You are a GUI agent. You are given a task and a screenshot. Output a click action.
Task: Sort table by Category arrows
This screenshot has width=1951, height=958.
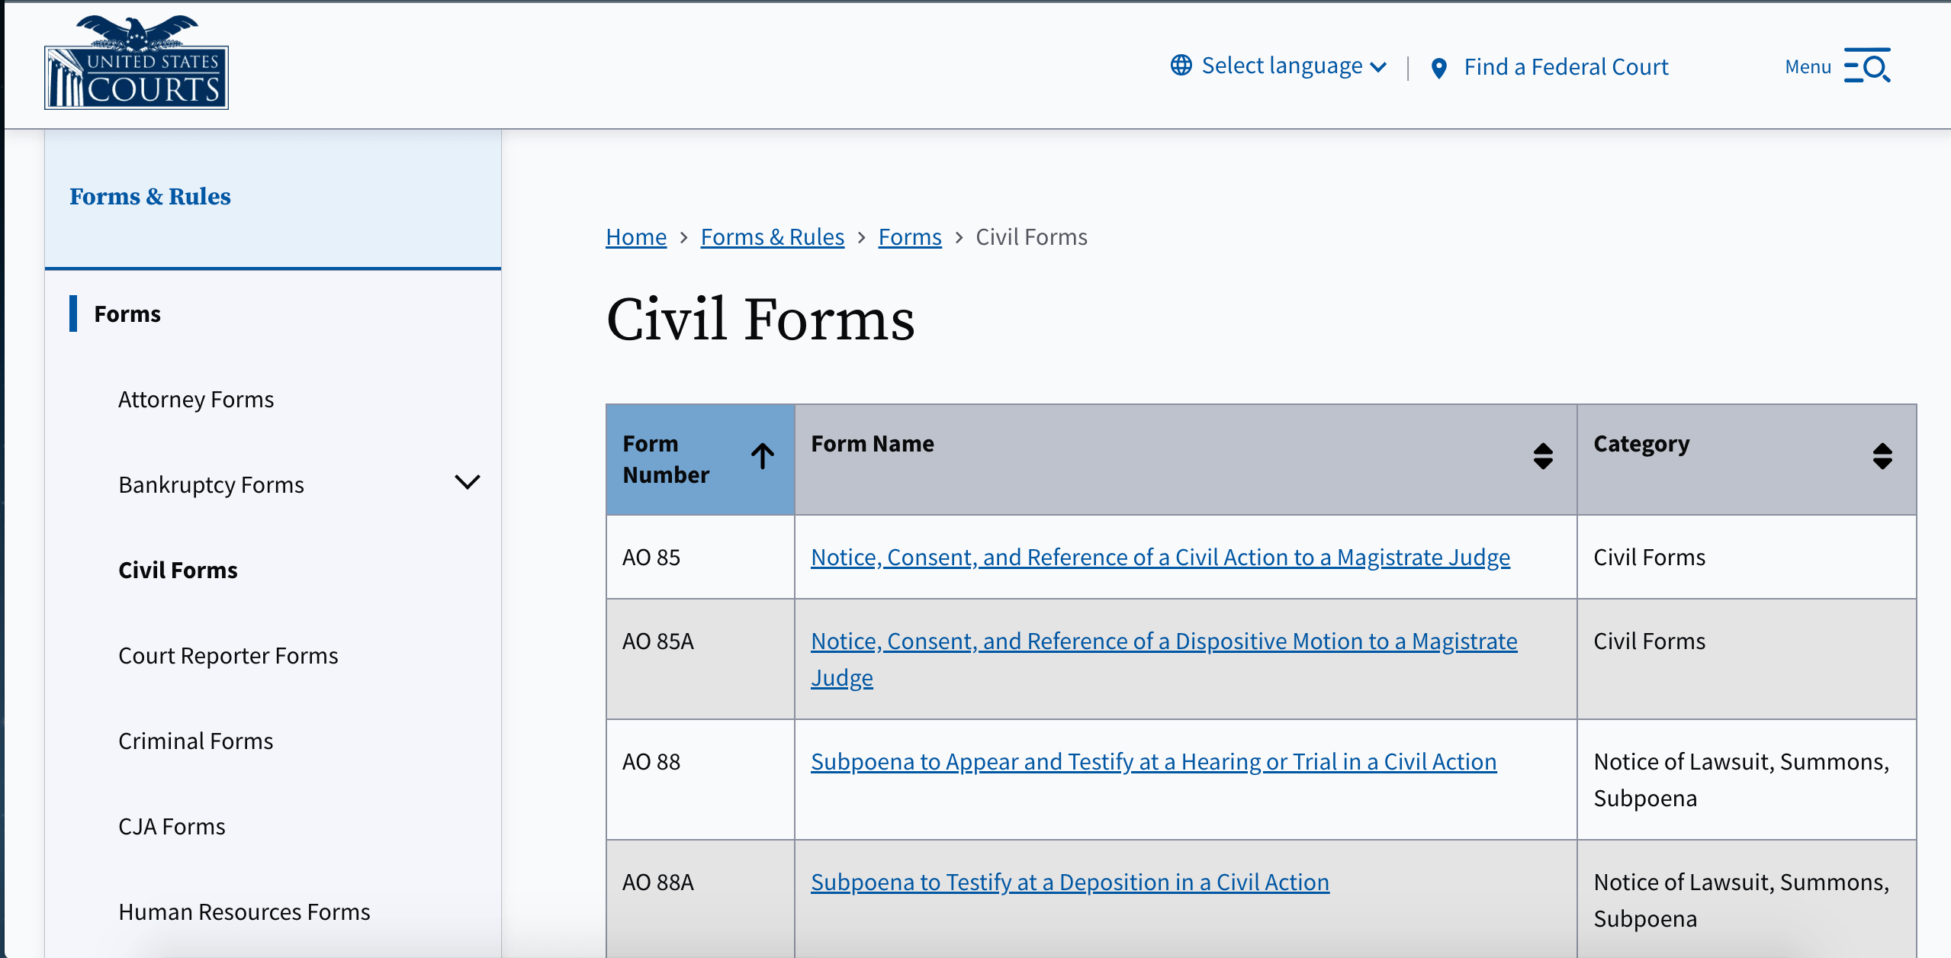(x=1882, y=456)
